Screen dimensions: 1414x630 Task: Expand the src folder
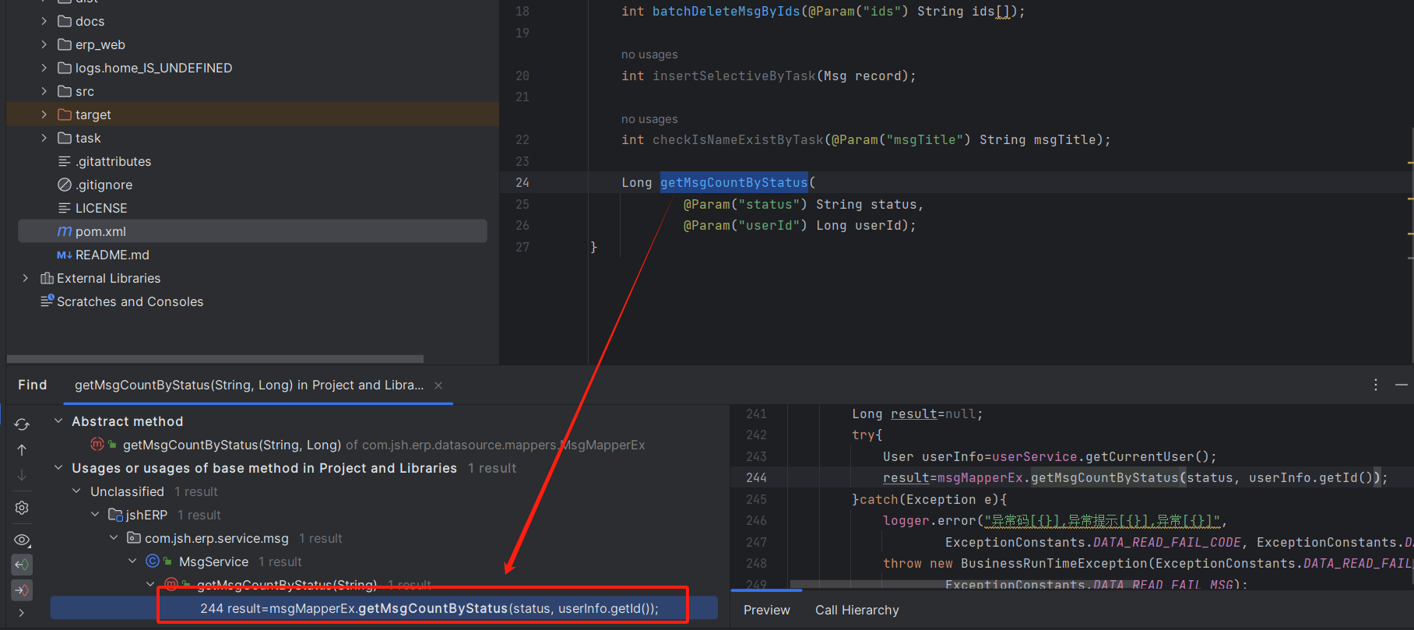(x=44, y=91)
